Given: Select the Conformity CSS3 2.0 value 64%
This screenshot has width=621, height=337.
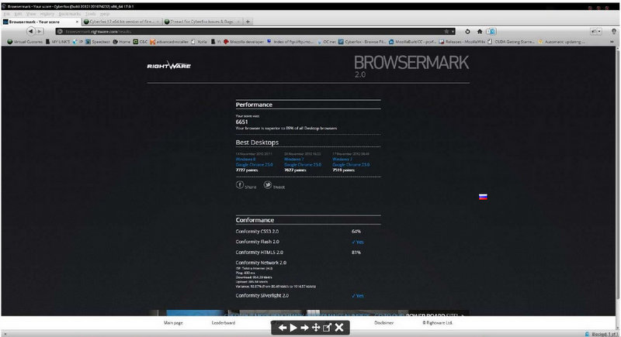Looking at the screenshot, I should [x=356, y=232].
